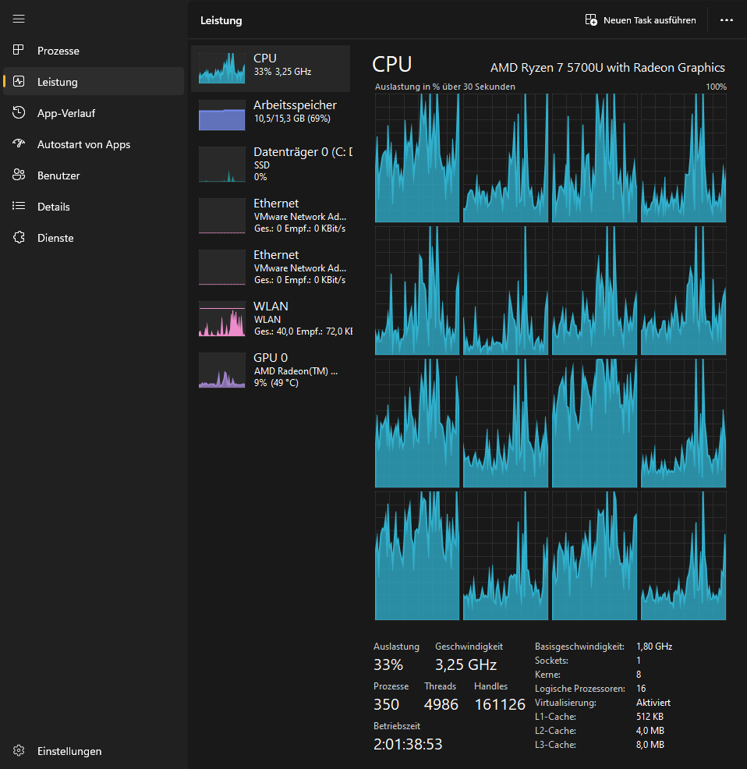Screen dimensions: 747x769
Task: Click the GPU 0 purple mini graph thumbnail
Action: (x=221, y=370)
